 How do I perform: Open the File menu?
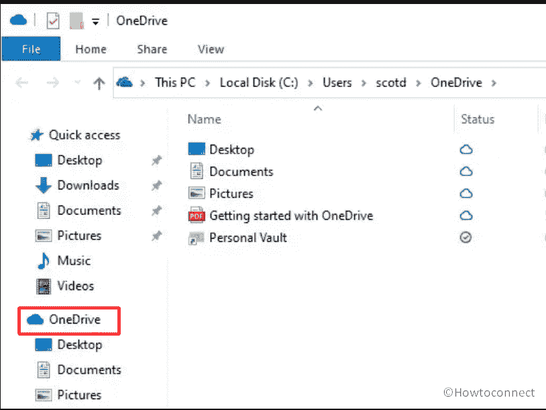[x=31, y=49]
